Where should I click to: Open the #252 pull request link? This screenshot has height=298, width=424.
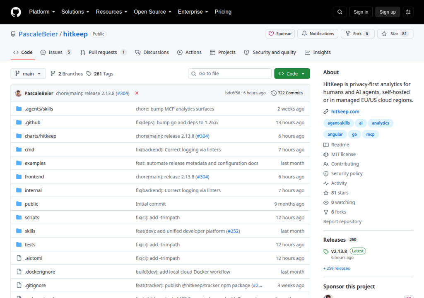pyautogui.click(x=233, y=231)
